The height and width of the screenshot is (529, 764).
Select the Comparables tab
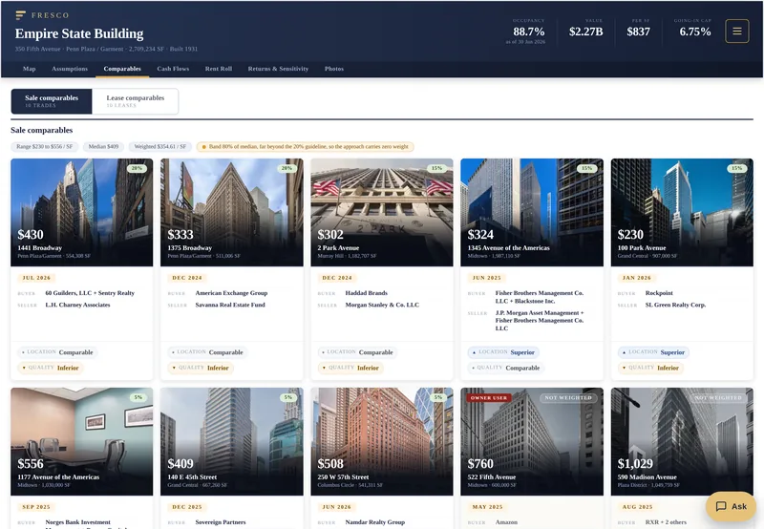pyautogui.click(x=122, y=69)
